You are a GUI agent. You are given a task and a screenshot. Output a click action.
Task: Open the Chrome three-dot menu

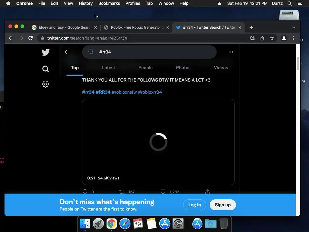coord(294,38)
